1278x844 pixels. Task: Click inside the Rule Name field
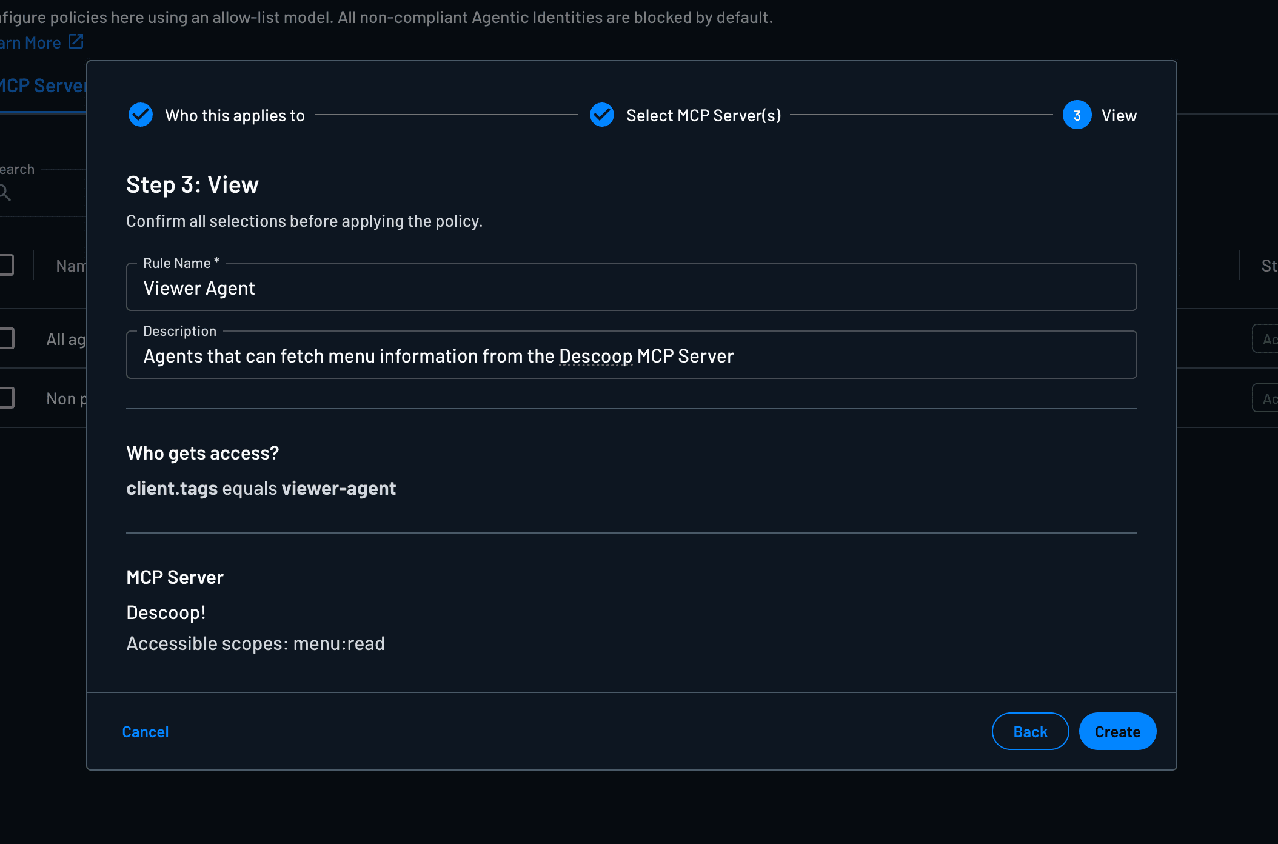631,287
